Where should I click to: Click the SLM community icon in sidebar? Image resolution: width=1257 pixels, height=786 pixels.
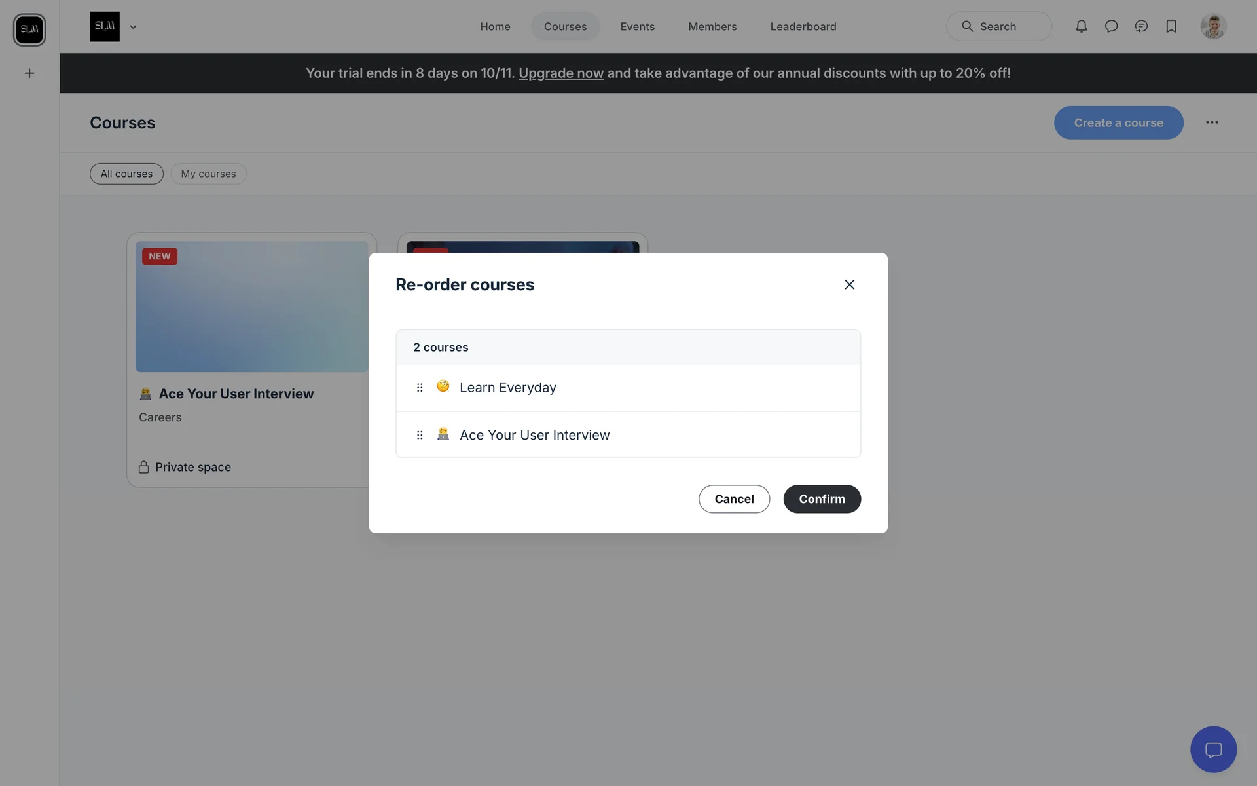(x=29, y=29)
